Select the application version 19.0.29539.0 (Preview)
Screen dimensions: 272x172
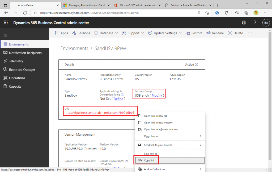[80, 149]
